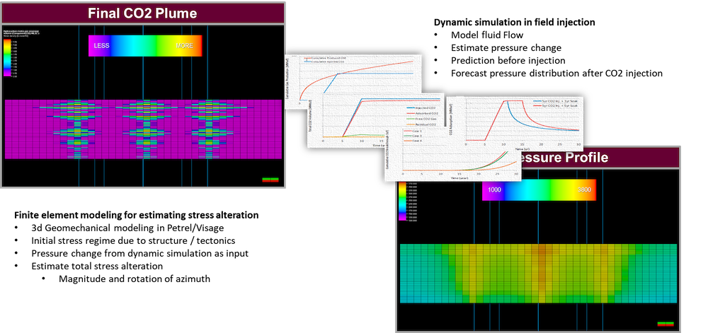Click the Final CO2 Plume title banner
The height and width of the screenshot is (333, 708).
pos(143,13)
